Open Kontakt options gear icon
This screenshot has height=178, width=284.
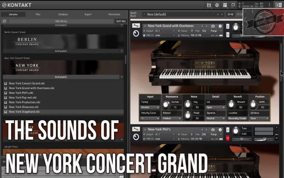click(217, 5)
